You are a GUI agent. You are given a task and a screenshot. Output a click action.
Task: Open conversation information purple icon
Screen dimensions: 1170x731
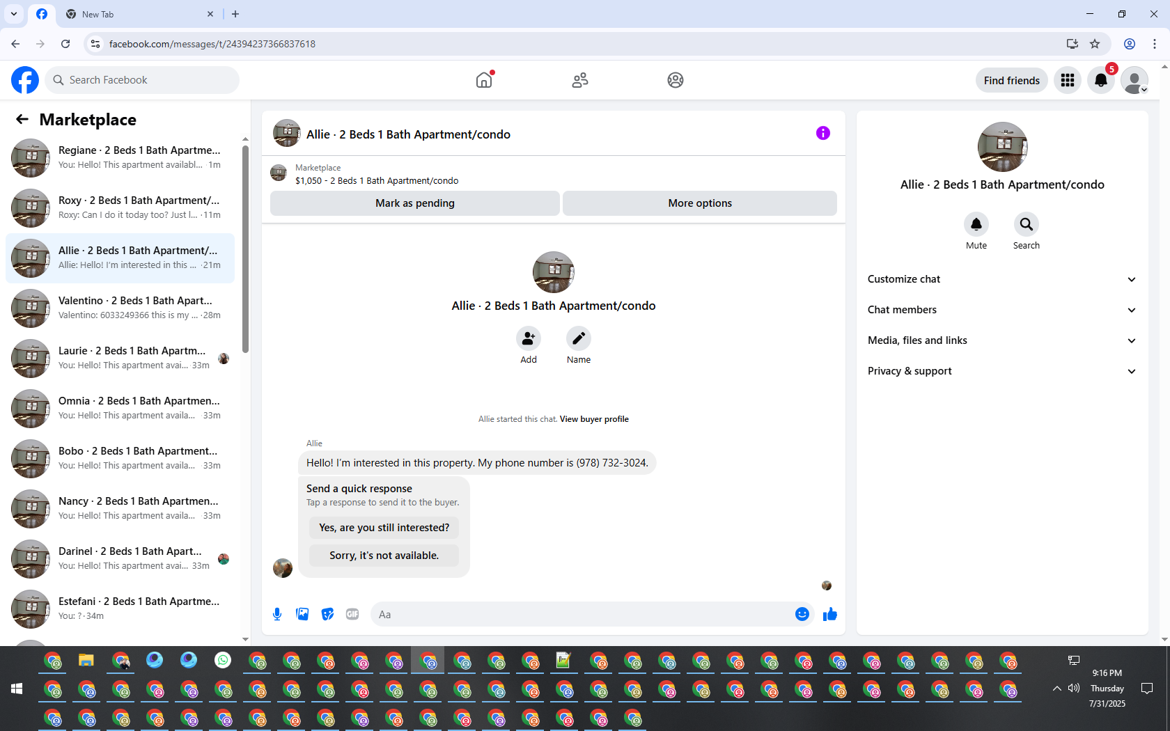pyautogui.click(x=823, y=133)
